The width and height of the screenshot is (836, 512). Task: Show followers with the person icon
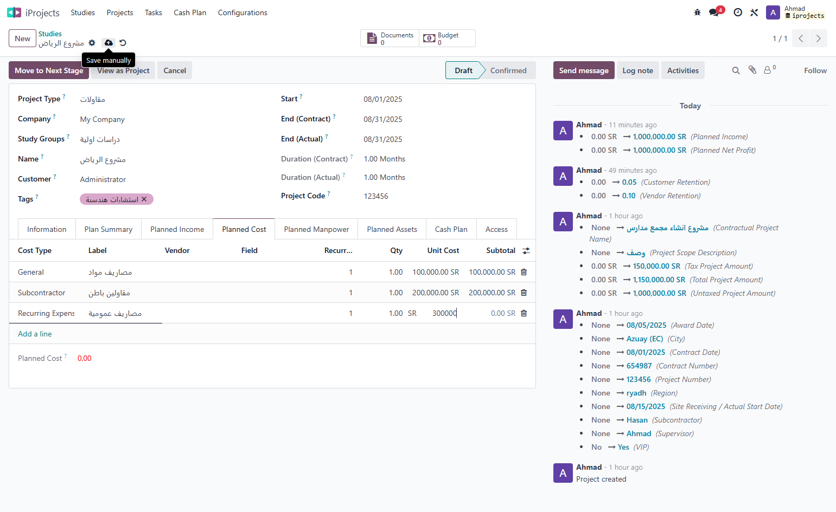click(x=769, y=70)
